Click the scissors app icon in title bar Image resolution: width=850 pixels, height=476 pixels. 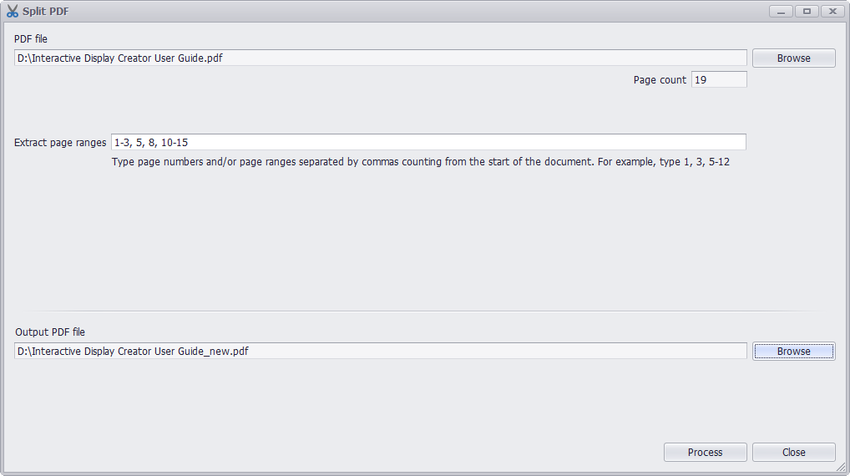click(x=13, y=11)
